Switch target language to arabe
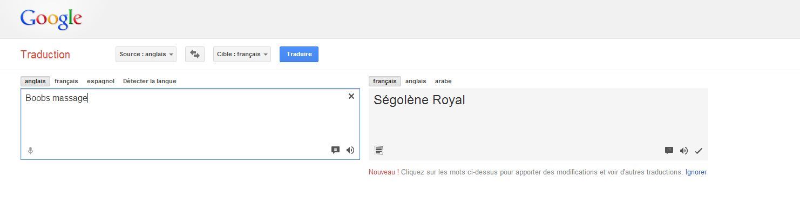800x202 pixels. (x=443, y=81)
